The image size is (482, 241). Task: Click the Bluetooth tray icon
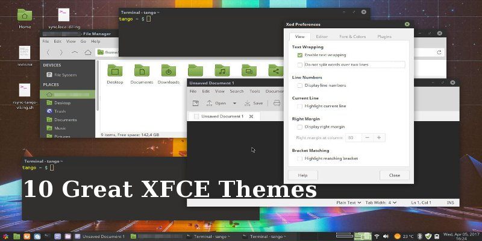420,236
